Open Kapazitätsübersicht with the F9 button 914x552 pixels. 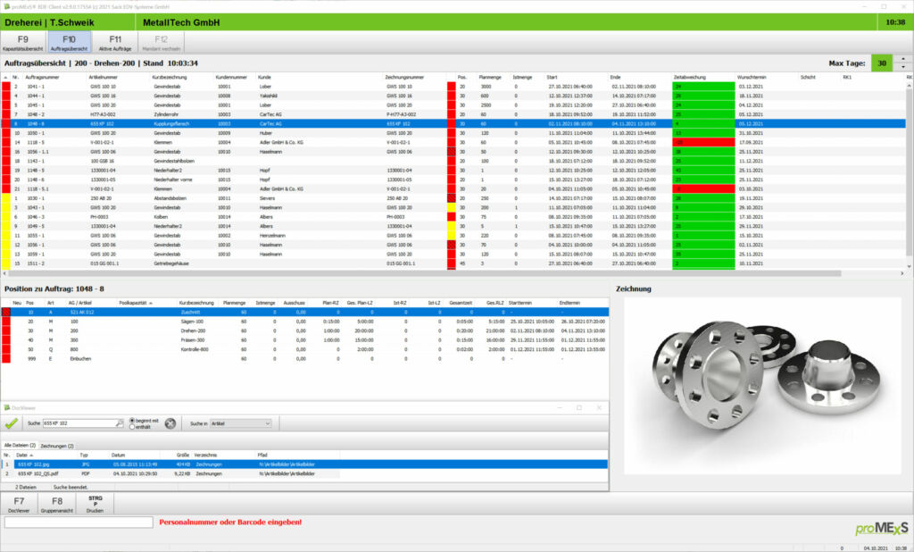(22, 43)
